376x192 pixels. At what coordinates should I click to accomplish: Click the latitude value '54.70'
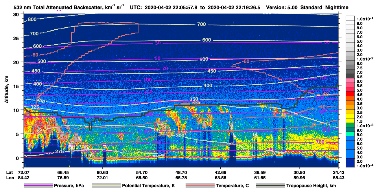pos(142,172)
